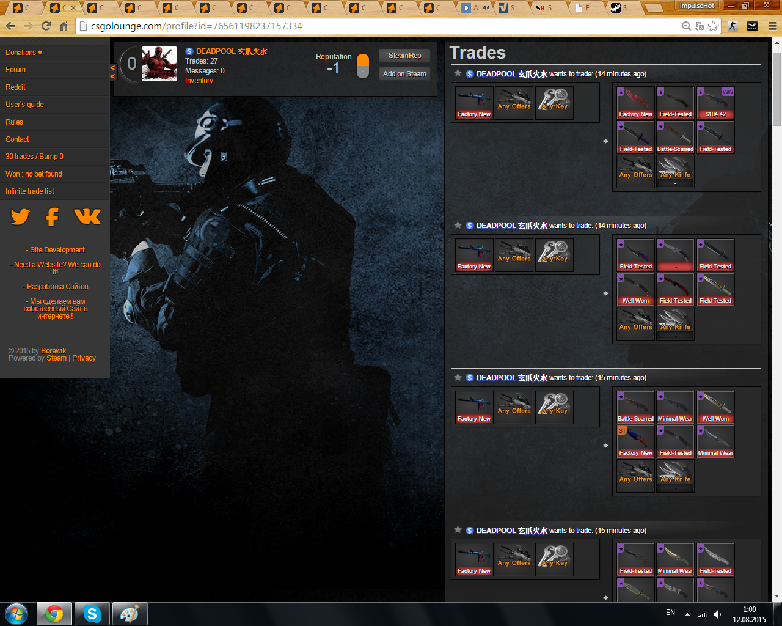Click the EN language indicator in the tray
The width and height of the screenshot is (782, 626).
670,613
